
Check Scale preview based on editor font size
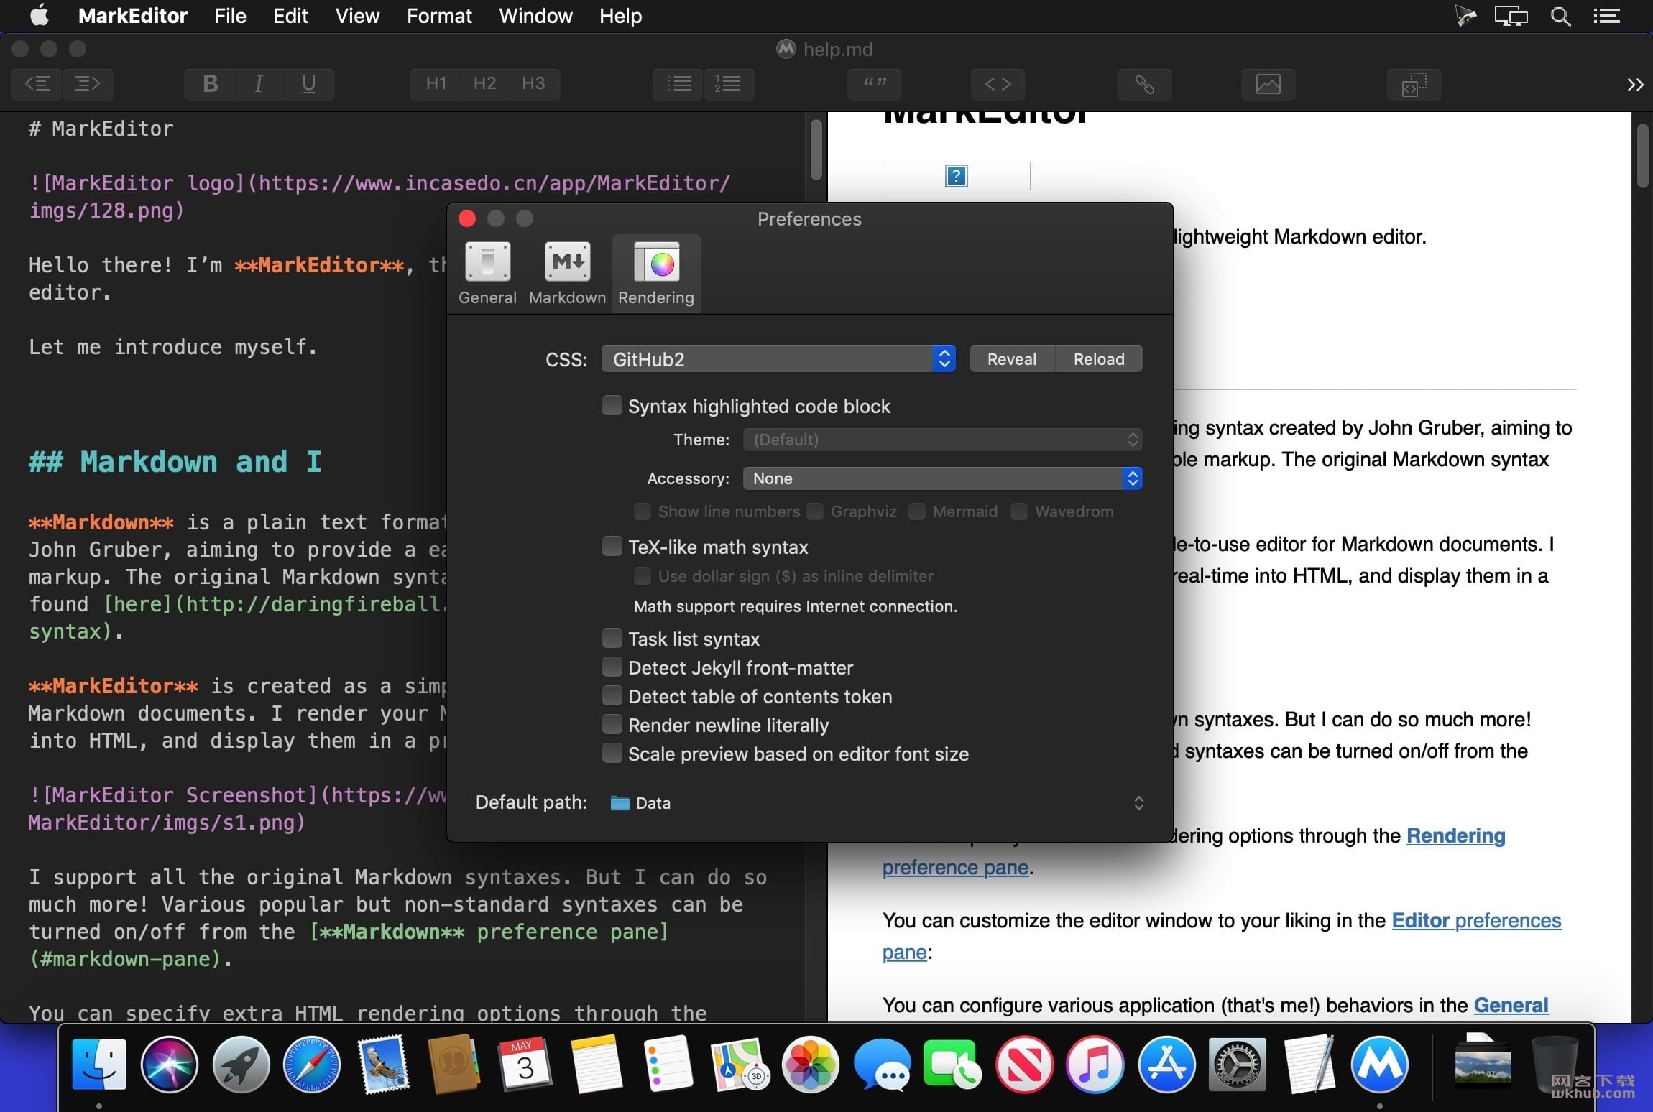pyautogui.click(x=612, y=753)
